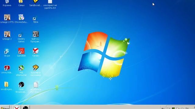Select the WodEmpire folder
Screen dimensions: 195x109
tap(7, 86)
